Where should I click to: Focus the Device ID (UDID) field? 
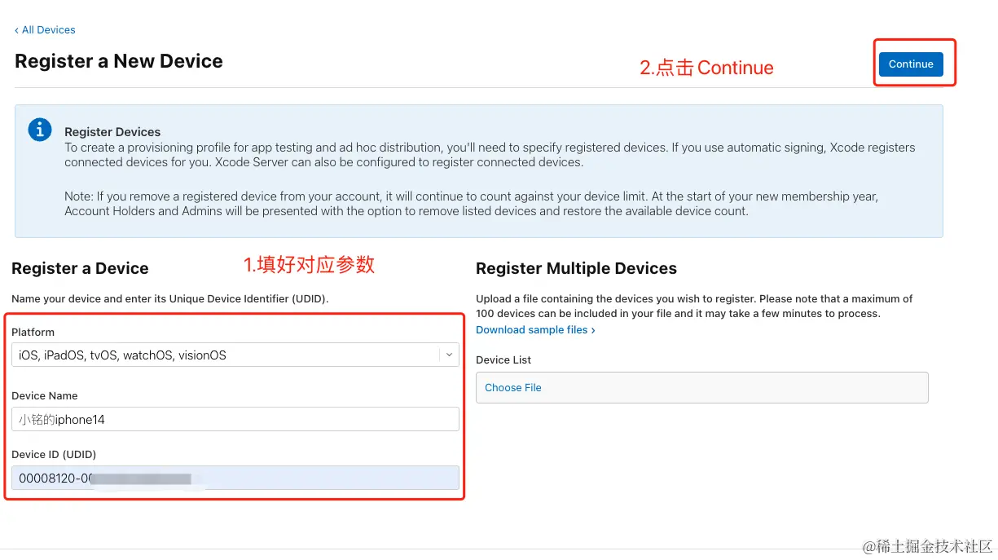235,478
